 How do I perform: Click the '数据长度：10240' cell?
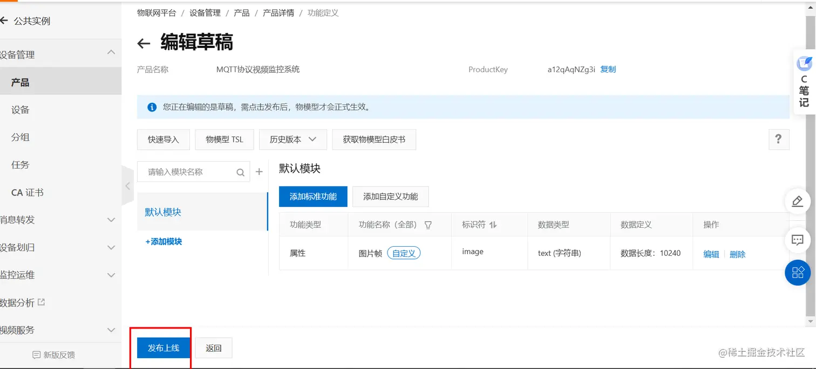(x=650, y=253)
